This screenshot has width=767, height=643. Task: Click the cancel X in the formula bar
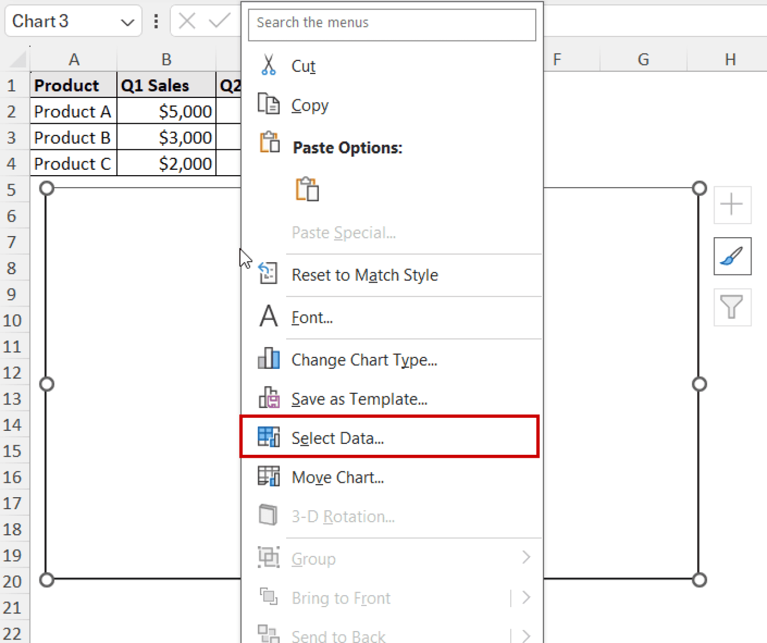pos(187,21)
